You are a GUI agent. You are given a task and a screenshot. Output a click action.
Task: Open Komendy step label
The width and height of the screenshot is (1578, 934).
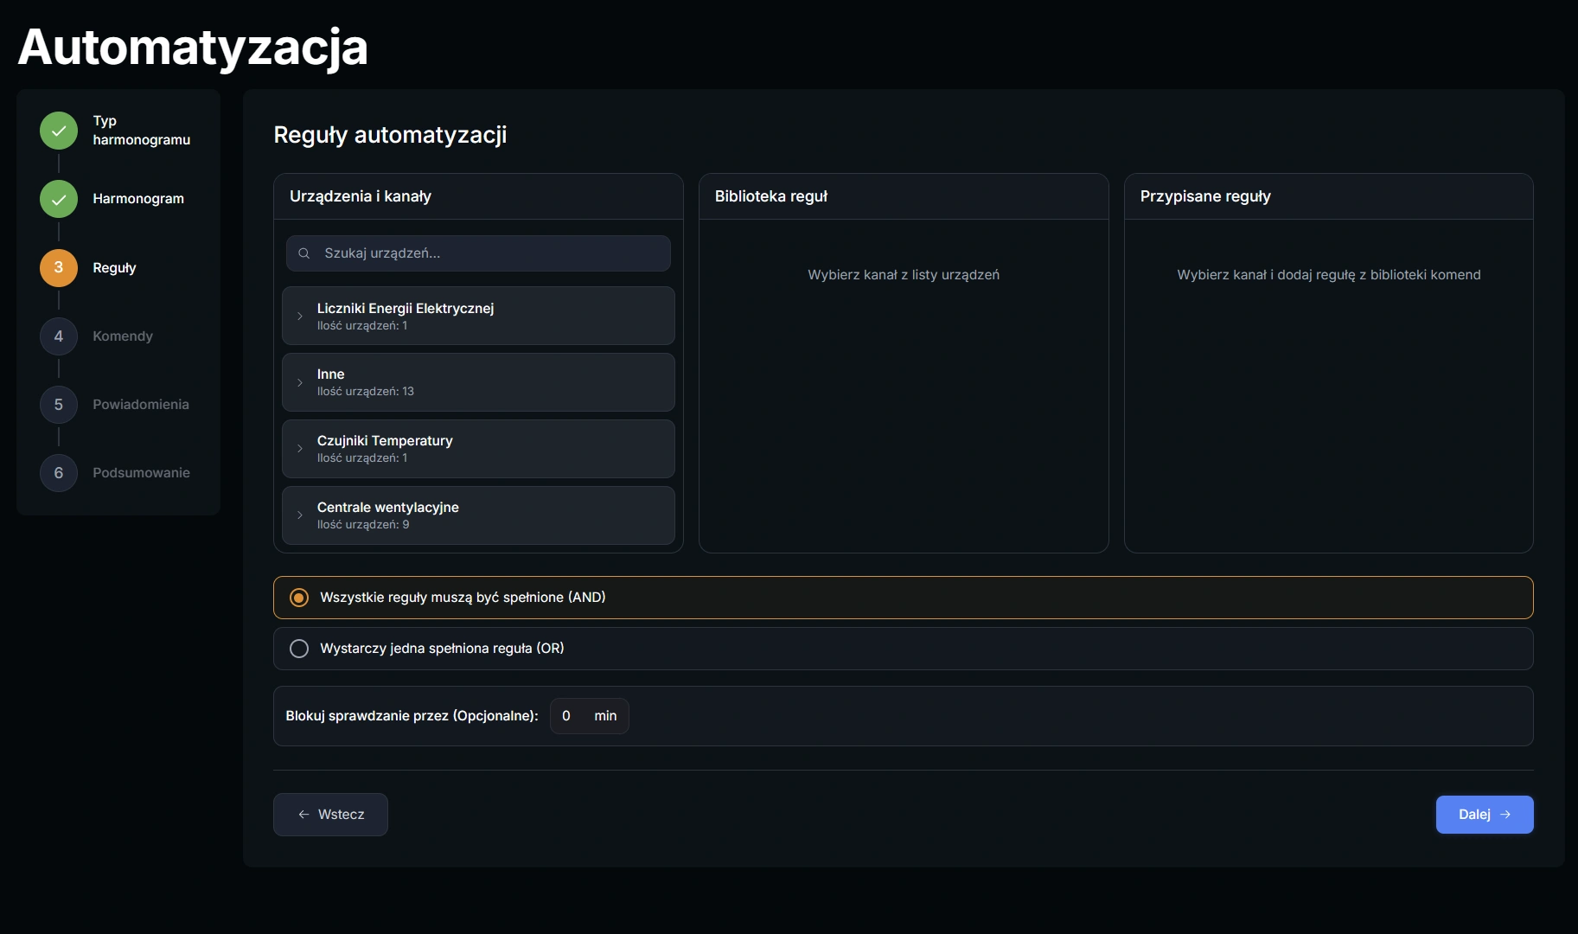tap(123, 336)
